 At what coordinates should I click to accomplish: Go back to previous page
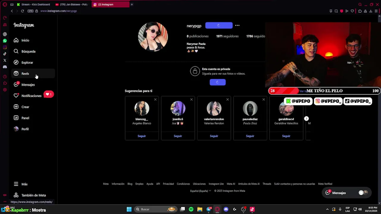[12, 11]
